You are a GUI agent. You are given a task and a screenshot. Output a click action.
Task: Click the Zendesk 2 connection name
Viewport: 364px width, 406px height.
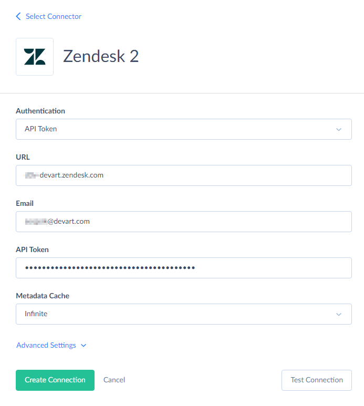click(x=101, y=56)
